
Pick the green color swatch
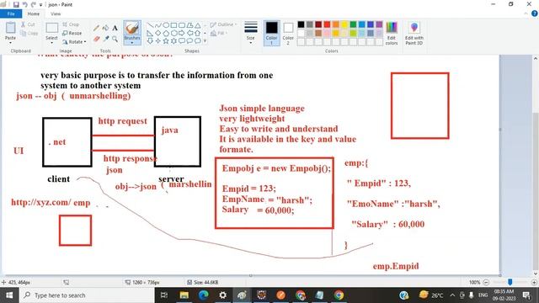353,24
